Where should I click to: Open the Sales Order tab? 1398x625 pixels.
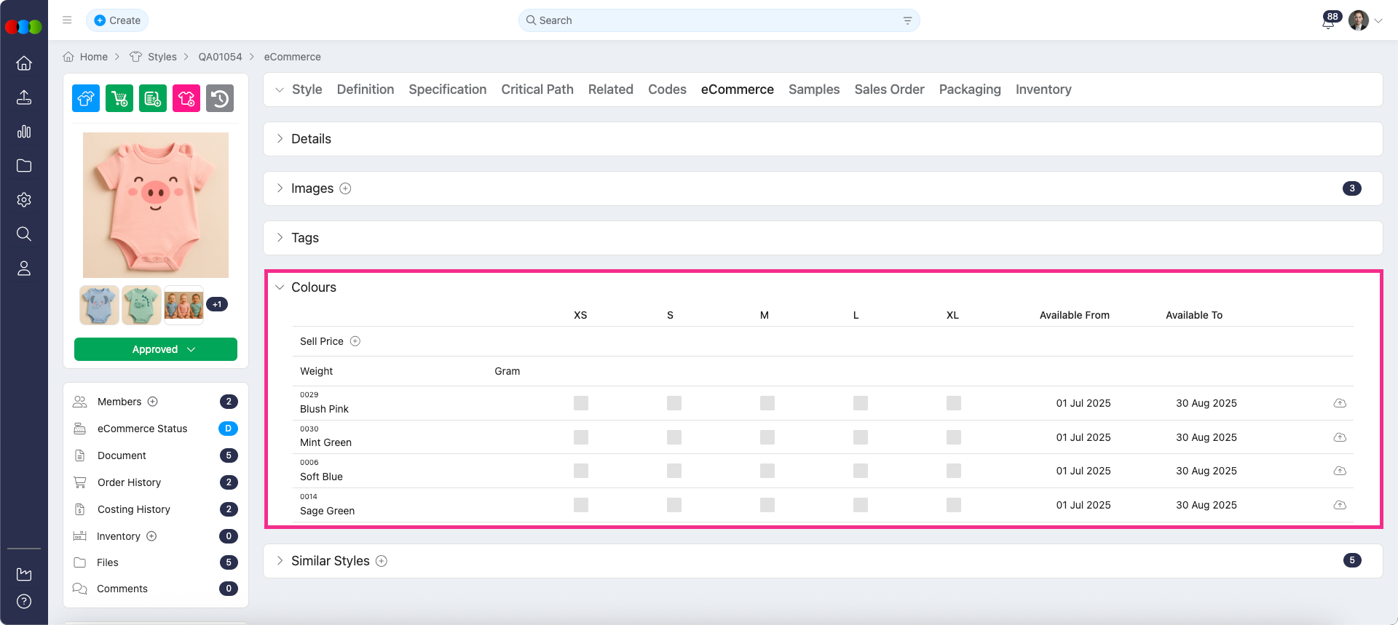click(889, 89)
